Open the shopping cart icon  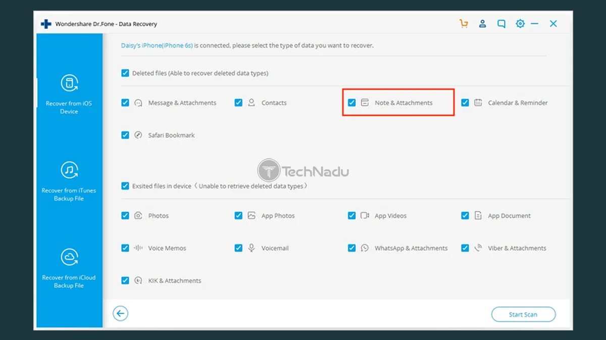pos(464,24)
